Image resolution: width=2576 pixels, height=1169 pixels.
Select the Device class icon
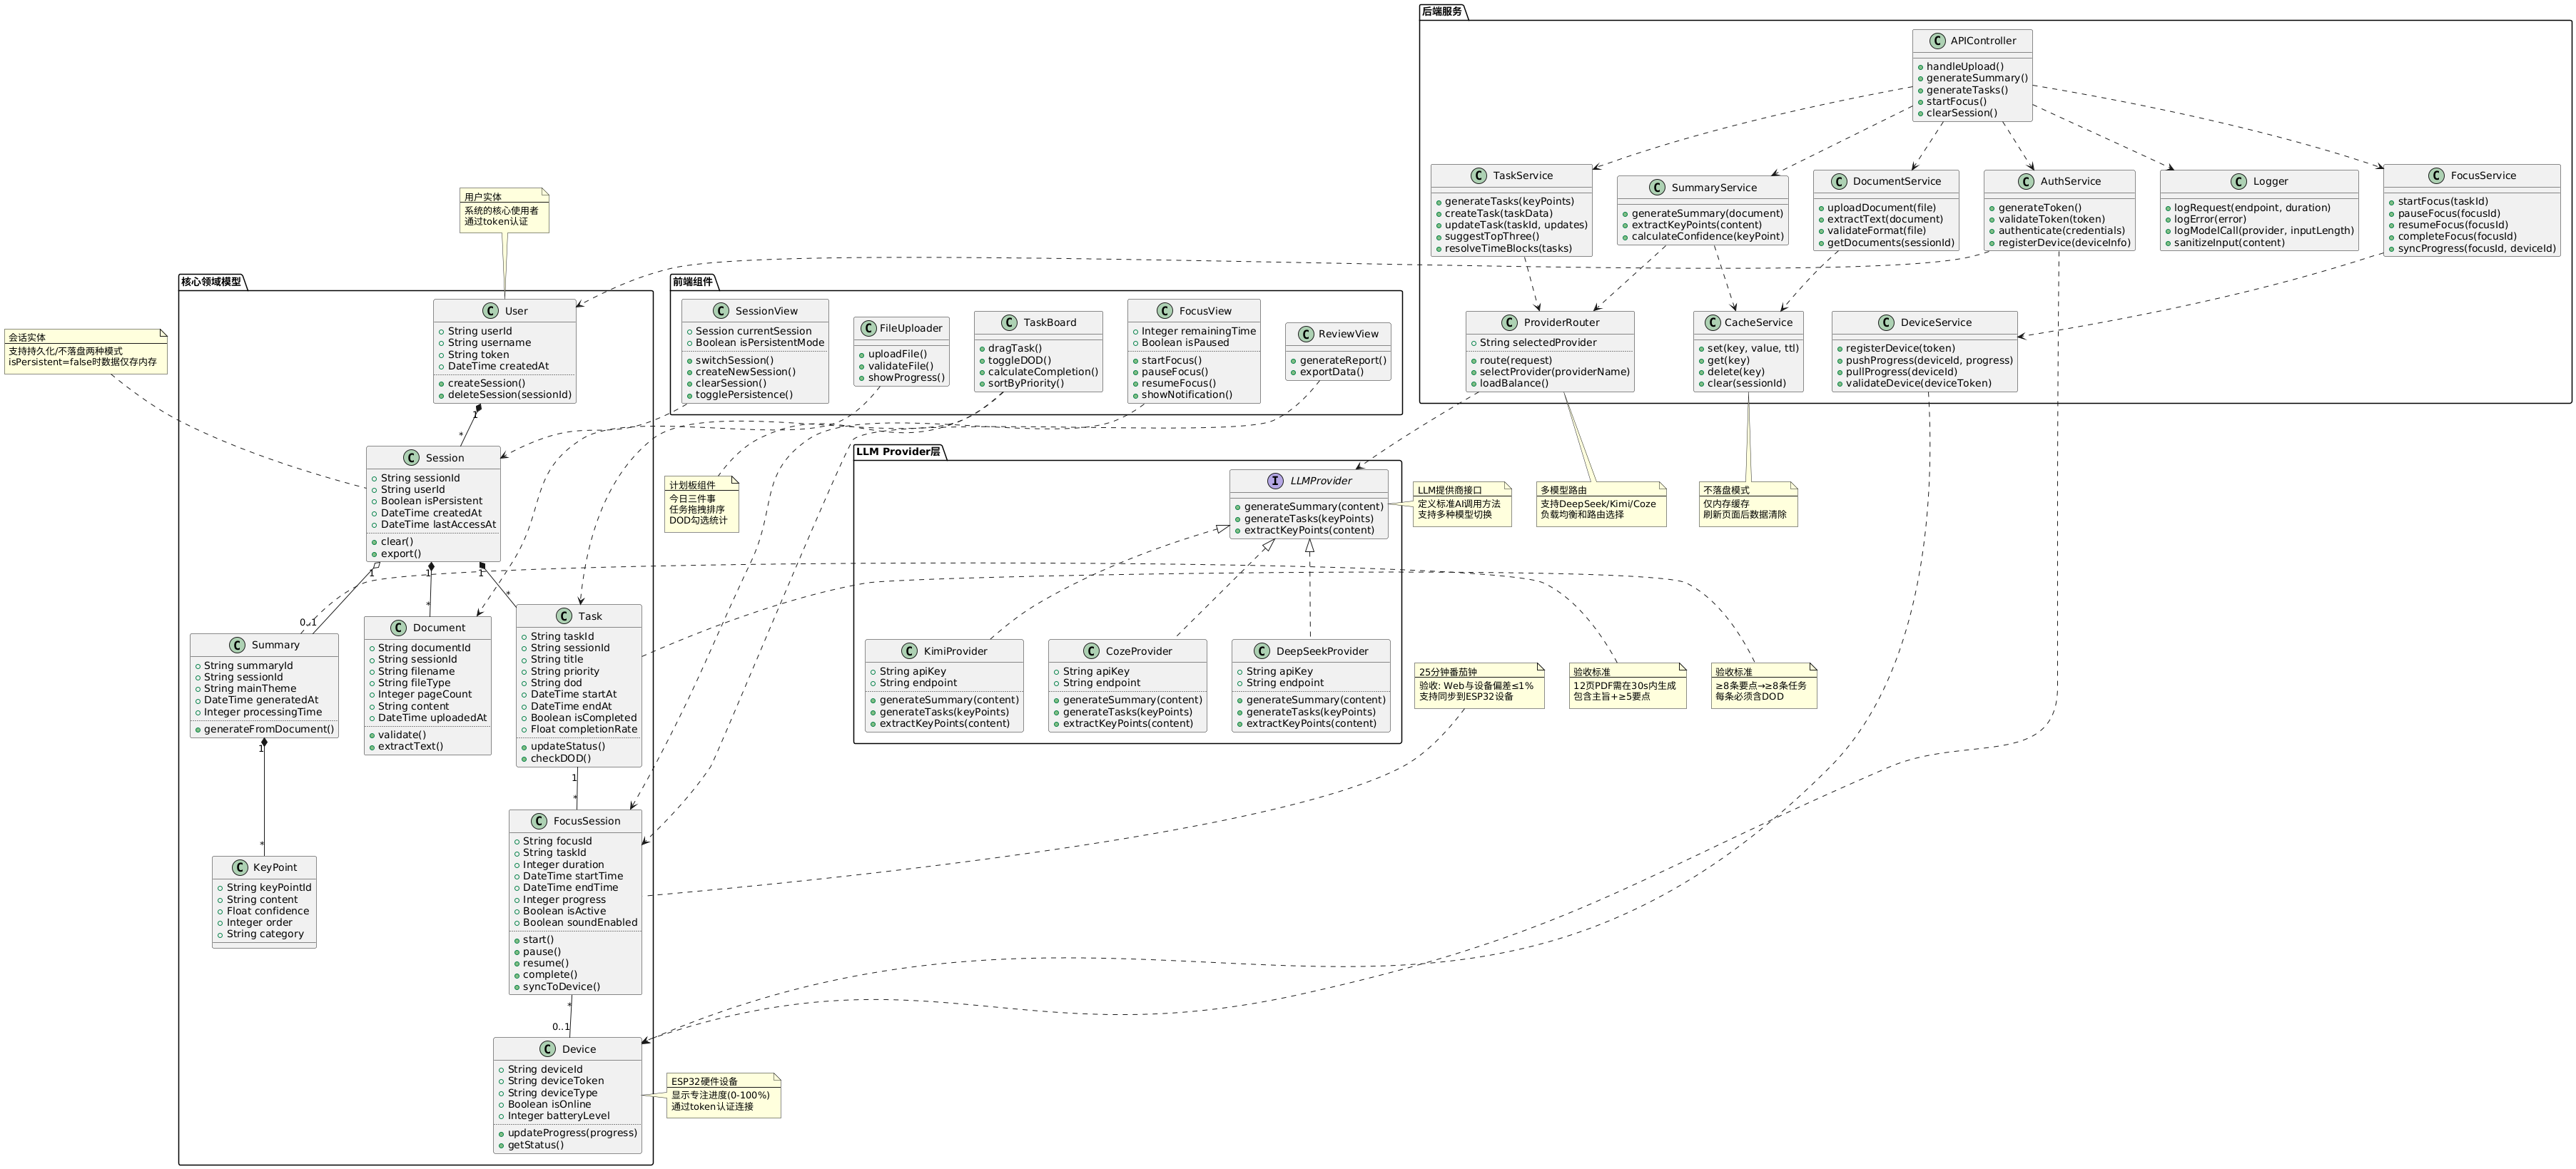point(547,1049)
